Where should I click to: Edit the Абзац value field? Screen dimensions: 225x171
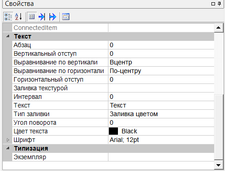coord(161,45)
